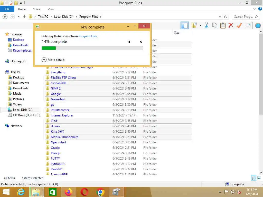Click the Cut scissors icon

coord(207,26)
